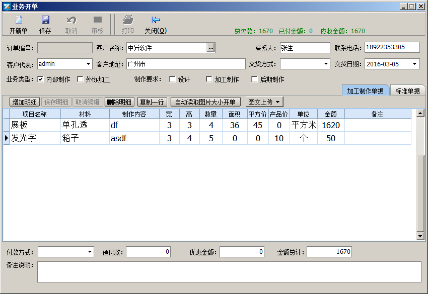Check the 后期制作 checkbox
428x294 pixels.
(x=254, y=79)
